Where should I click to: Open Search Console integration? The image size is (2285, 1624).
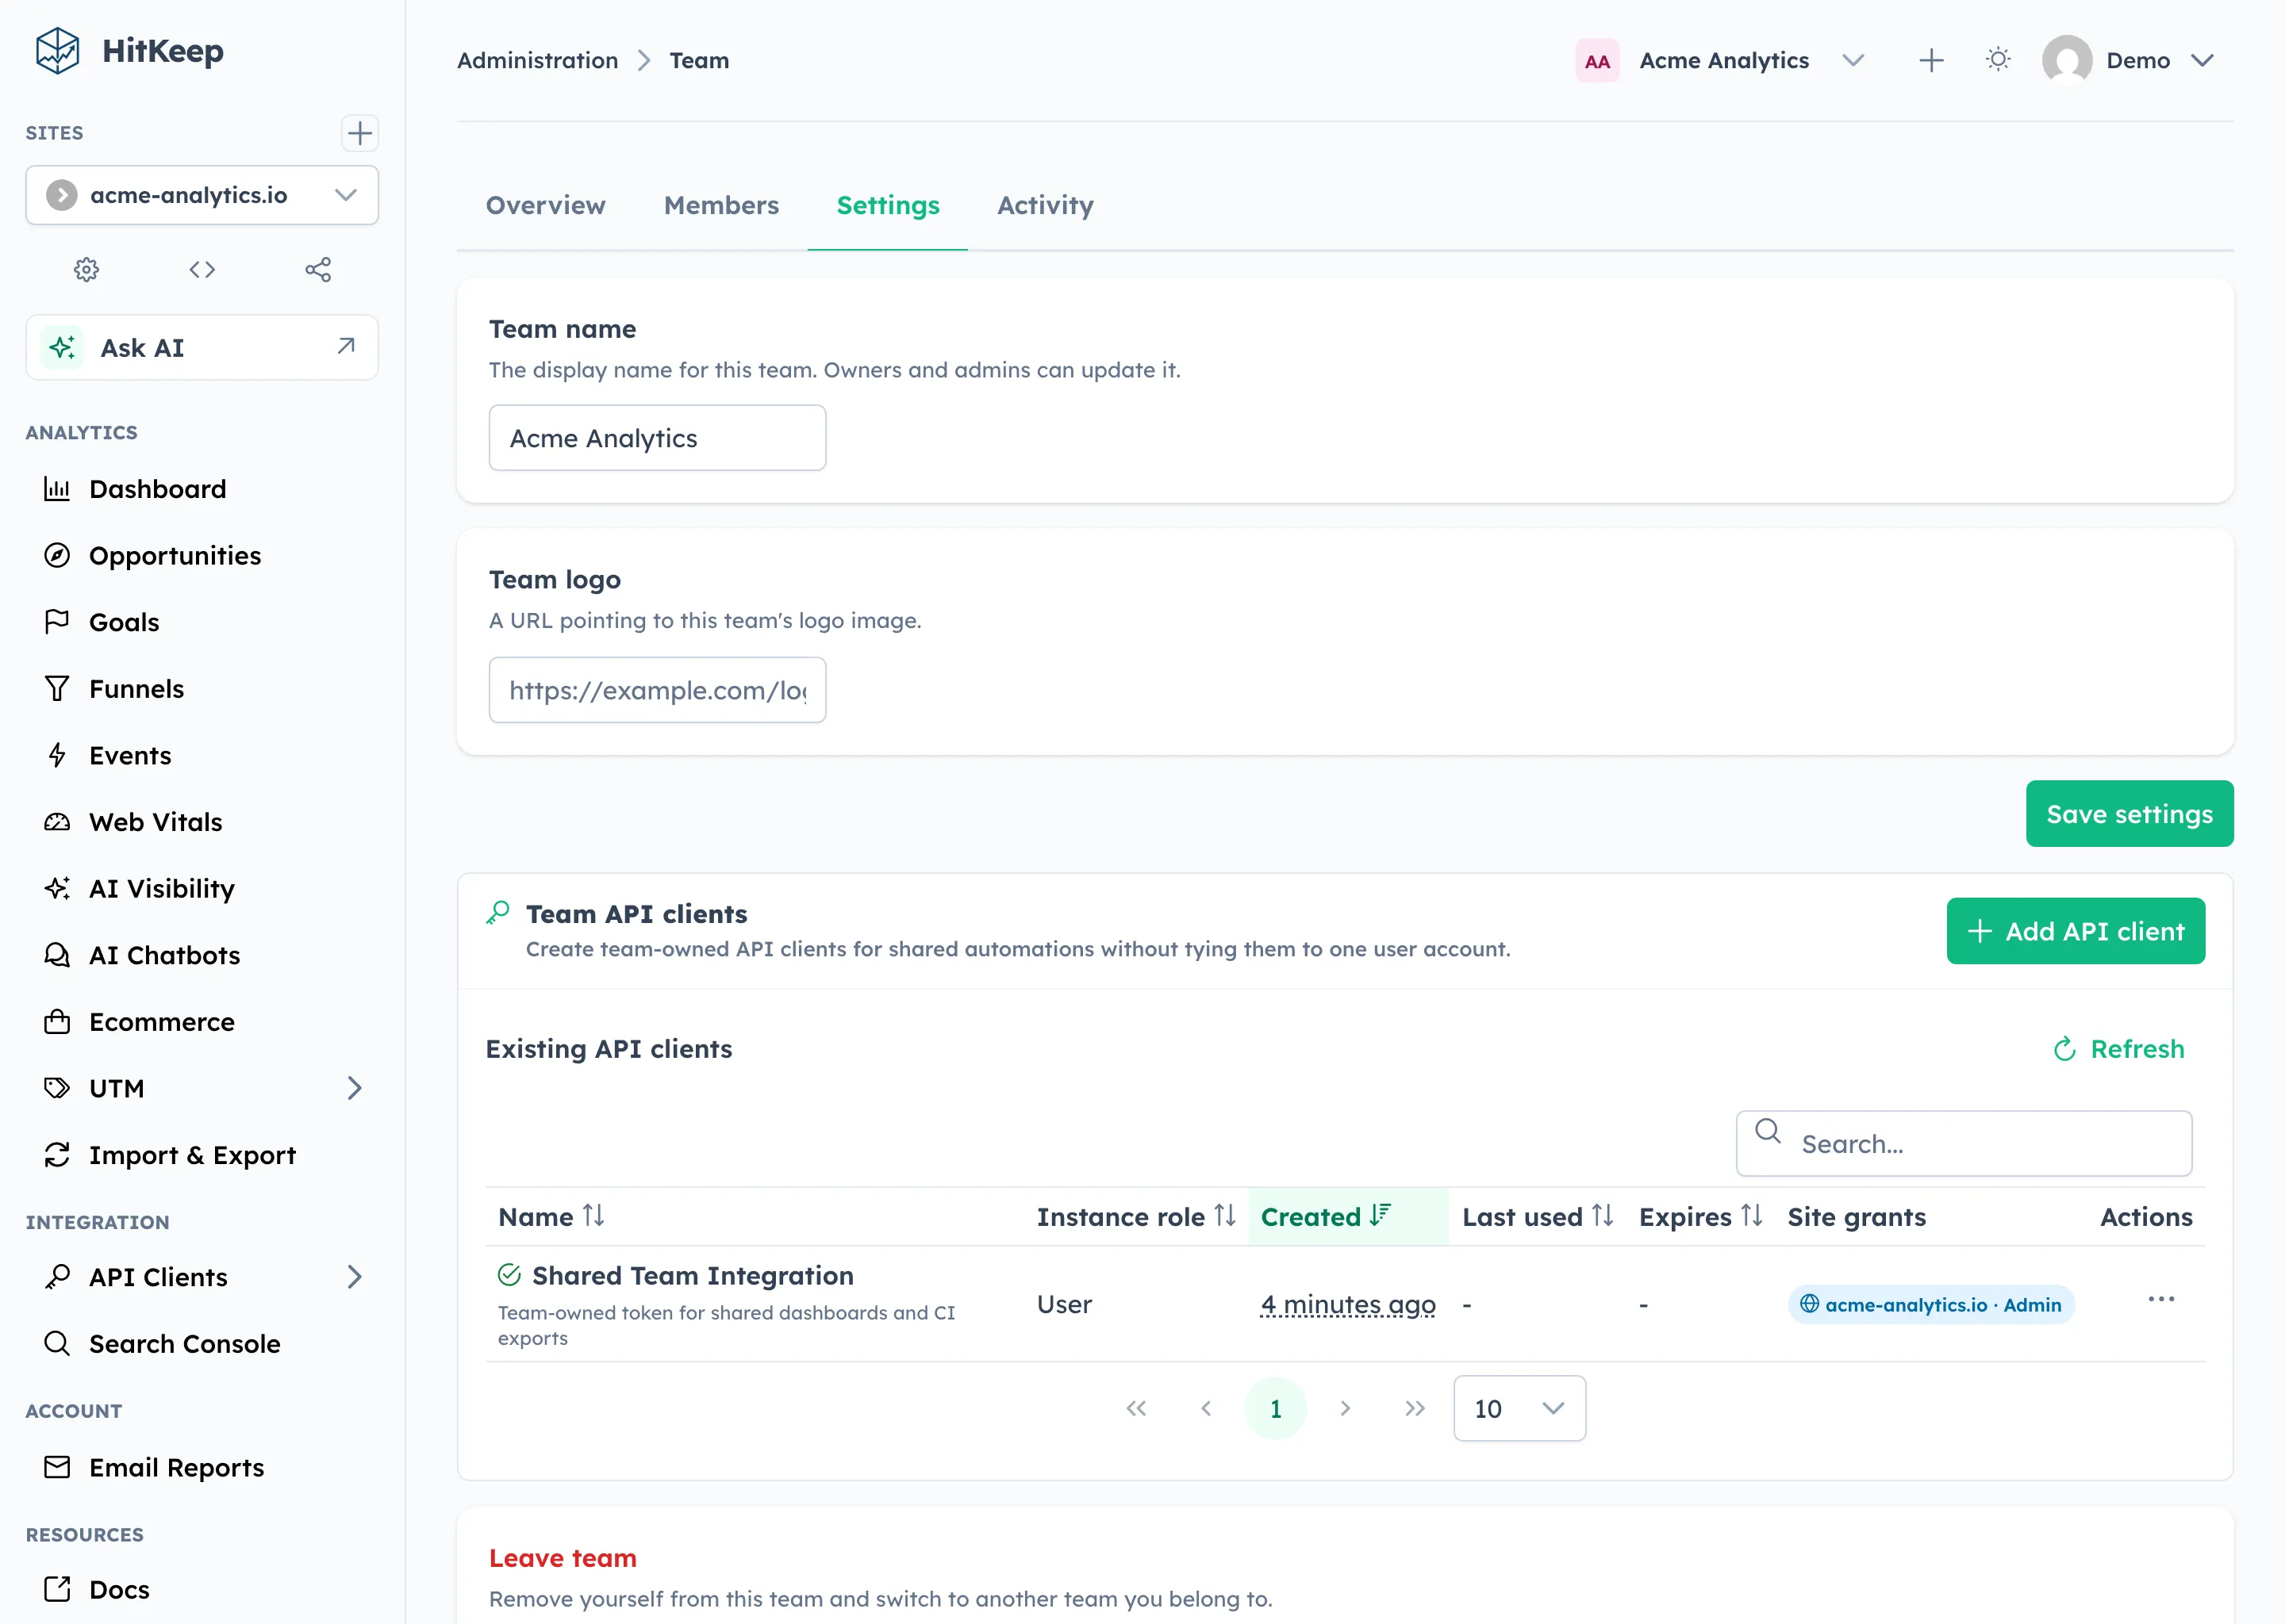pos(202,1344)
